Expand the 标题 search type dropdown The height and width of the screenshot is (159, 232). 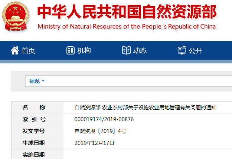pyautogui.click(x=37, y=81)
